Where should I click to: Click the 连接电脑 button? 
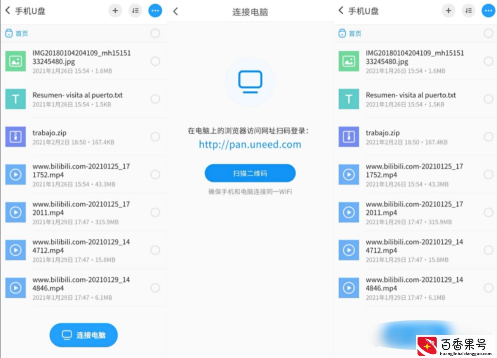(x=83, y=335)
